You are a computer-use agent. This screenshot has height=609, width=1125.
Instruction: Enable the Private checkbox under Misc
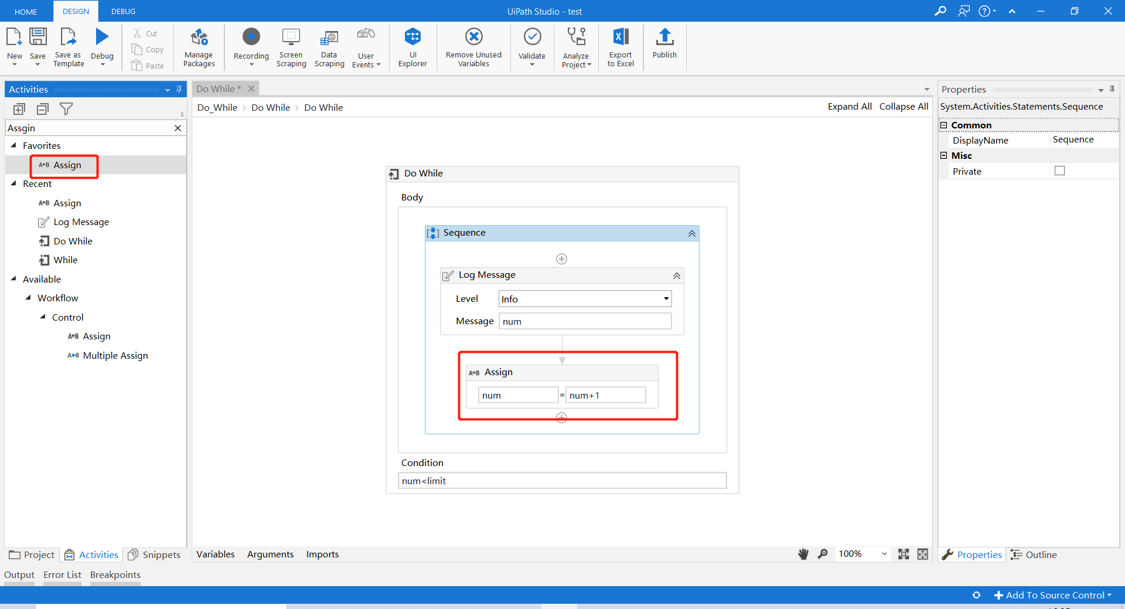1059,171
